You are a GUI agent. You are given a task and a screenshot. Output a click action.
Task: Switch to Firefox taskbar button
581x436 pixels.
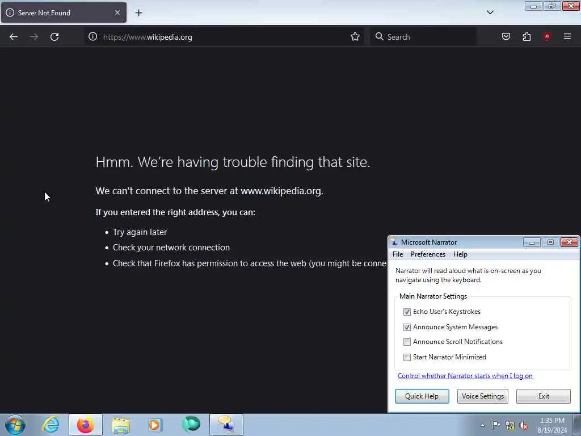tap(86, 425)
